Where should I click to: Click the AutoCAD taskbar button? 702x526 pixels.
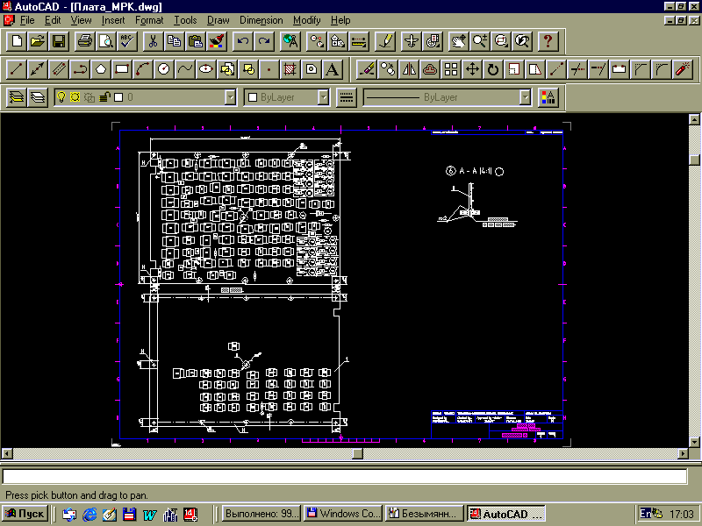pyautogui.click(x=506, y=514)
